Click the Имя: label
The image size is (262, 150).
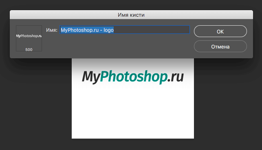coord(52,30)
